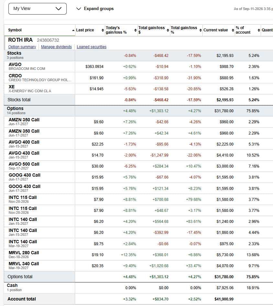The image size is (273, 306).
Task: Click Expand groups chevron toggle
Action: point(79,9)
